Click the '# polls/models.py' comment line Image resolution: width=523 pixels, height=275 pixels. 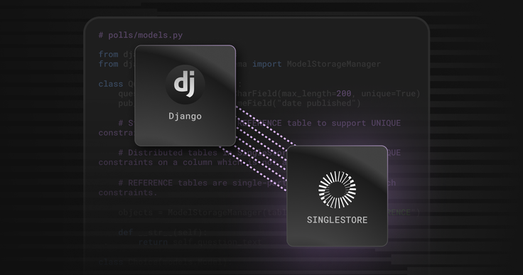(141, 35)
